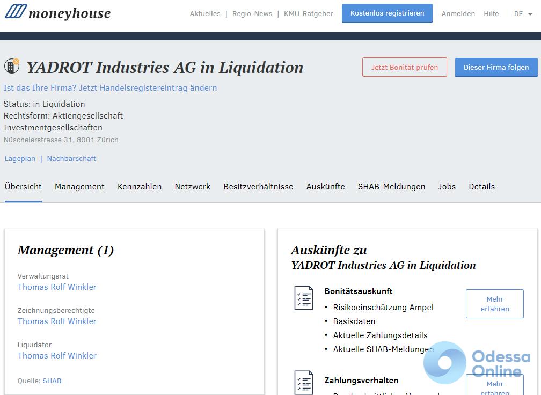Image resolution: width=541 pixels, height=395 pixels.
Task: Follow company with Dieser Firma folgen
Action: (496, 68)
